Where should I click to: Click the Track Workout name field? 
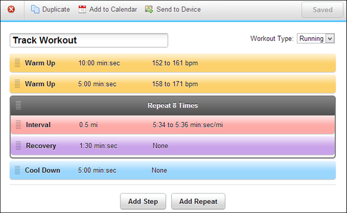(x=89, y=40)
